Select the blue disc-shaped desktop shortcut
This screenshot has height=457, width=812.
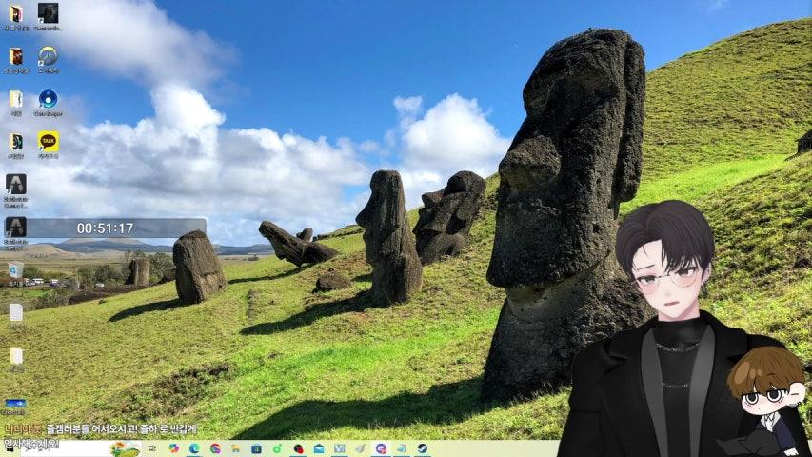coord(48,98)
